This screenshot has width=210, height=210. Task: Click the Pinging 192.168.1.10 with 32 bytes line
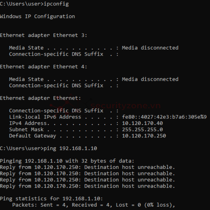pos(67,161)
